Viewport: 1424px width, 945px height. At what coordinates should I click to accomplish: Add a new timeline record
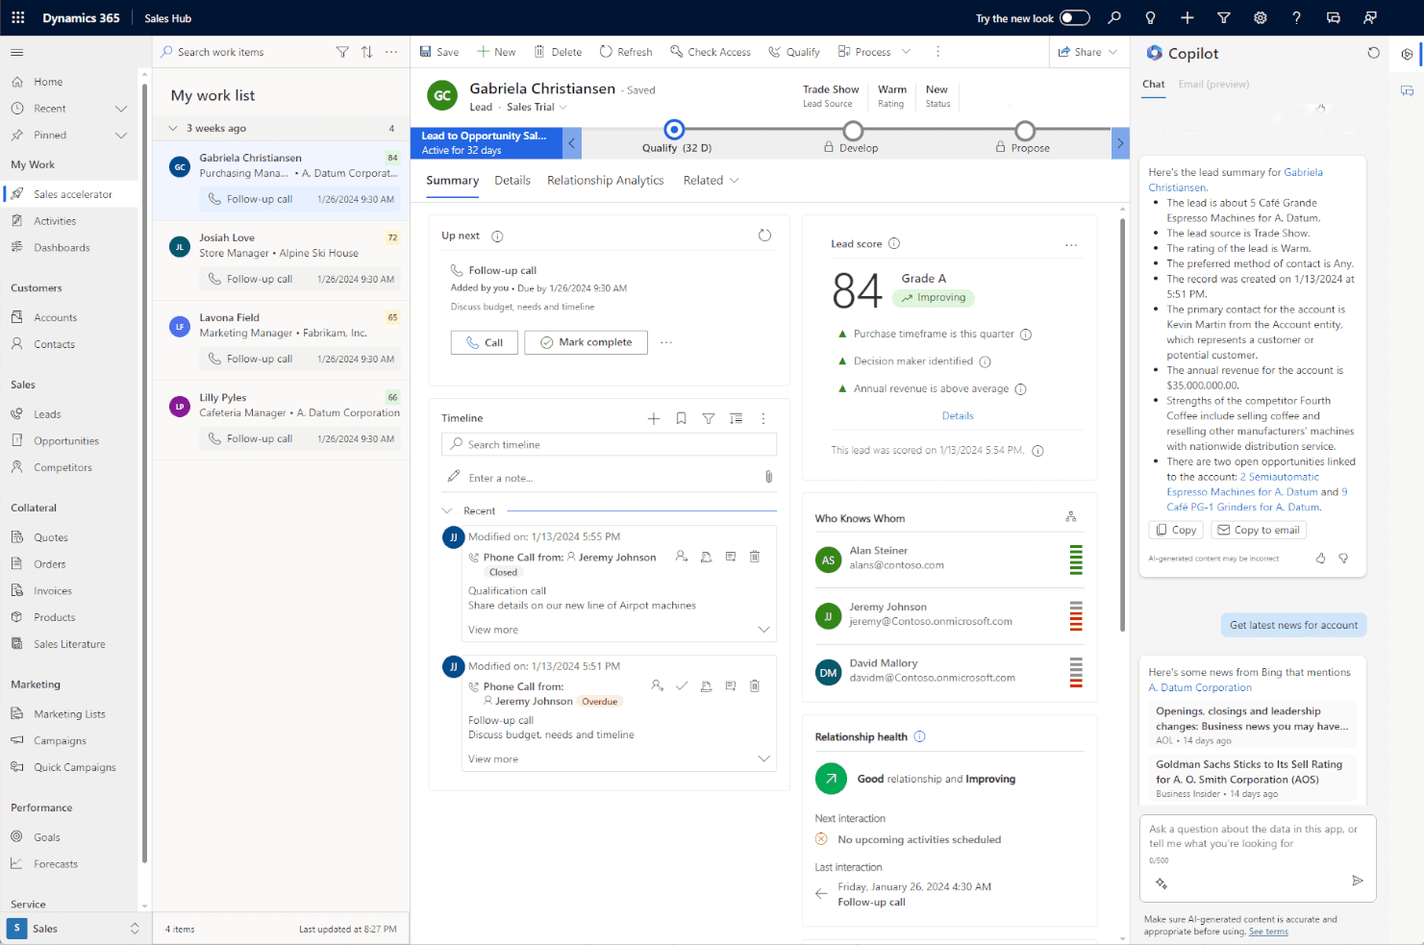pos(654,418)
